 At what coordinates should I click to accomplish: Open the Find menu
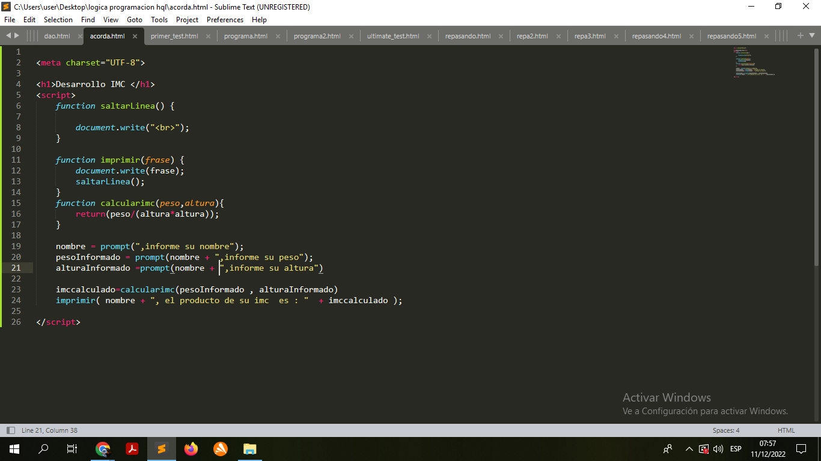click(x=88, y=20)
